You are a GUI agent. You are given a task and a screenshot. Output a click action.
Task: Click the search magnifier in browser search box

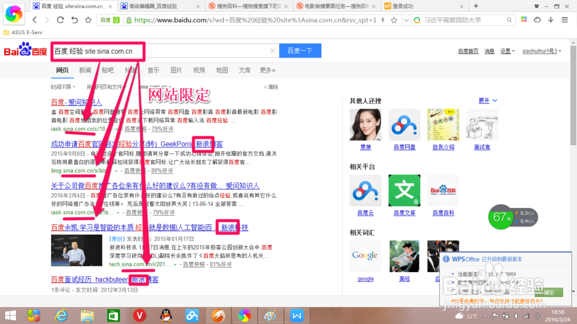pyautogui.click(x=509, y=20)
